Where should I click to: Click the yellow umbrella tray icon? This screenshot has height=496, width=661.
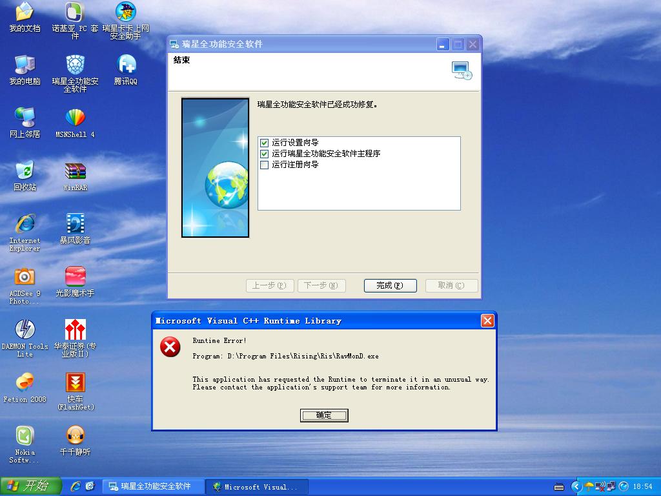point(589,487)
